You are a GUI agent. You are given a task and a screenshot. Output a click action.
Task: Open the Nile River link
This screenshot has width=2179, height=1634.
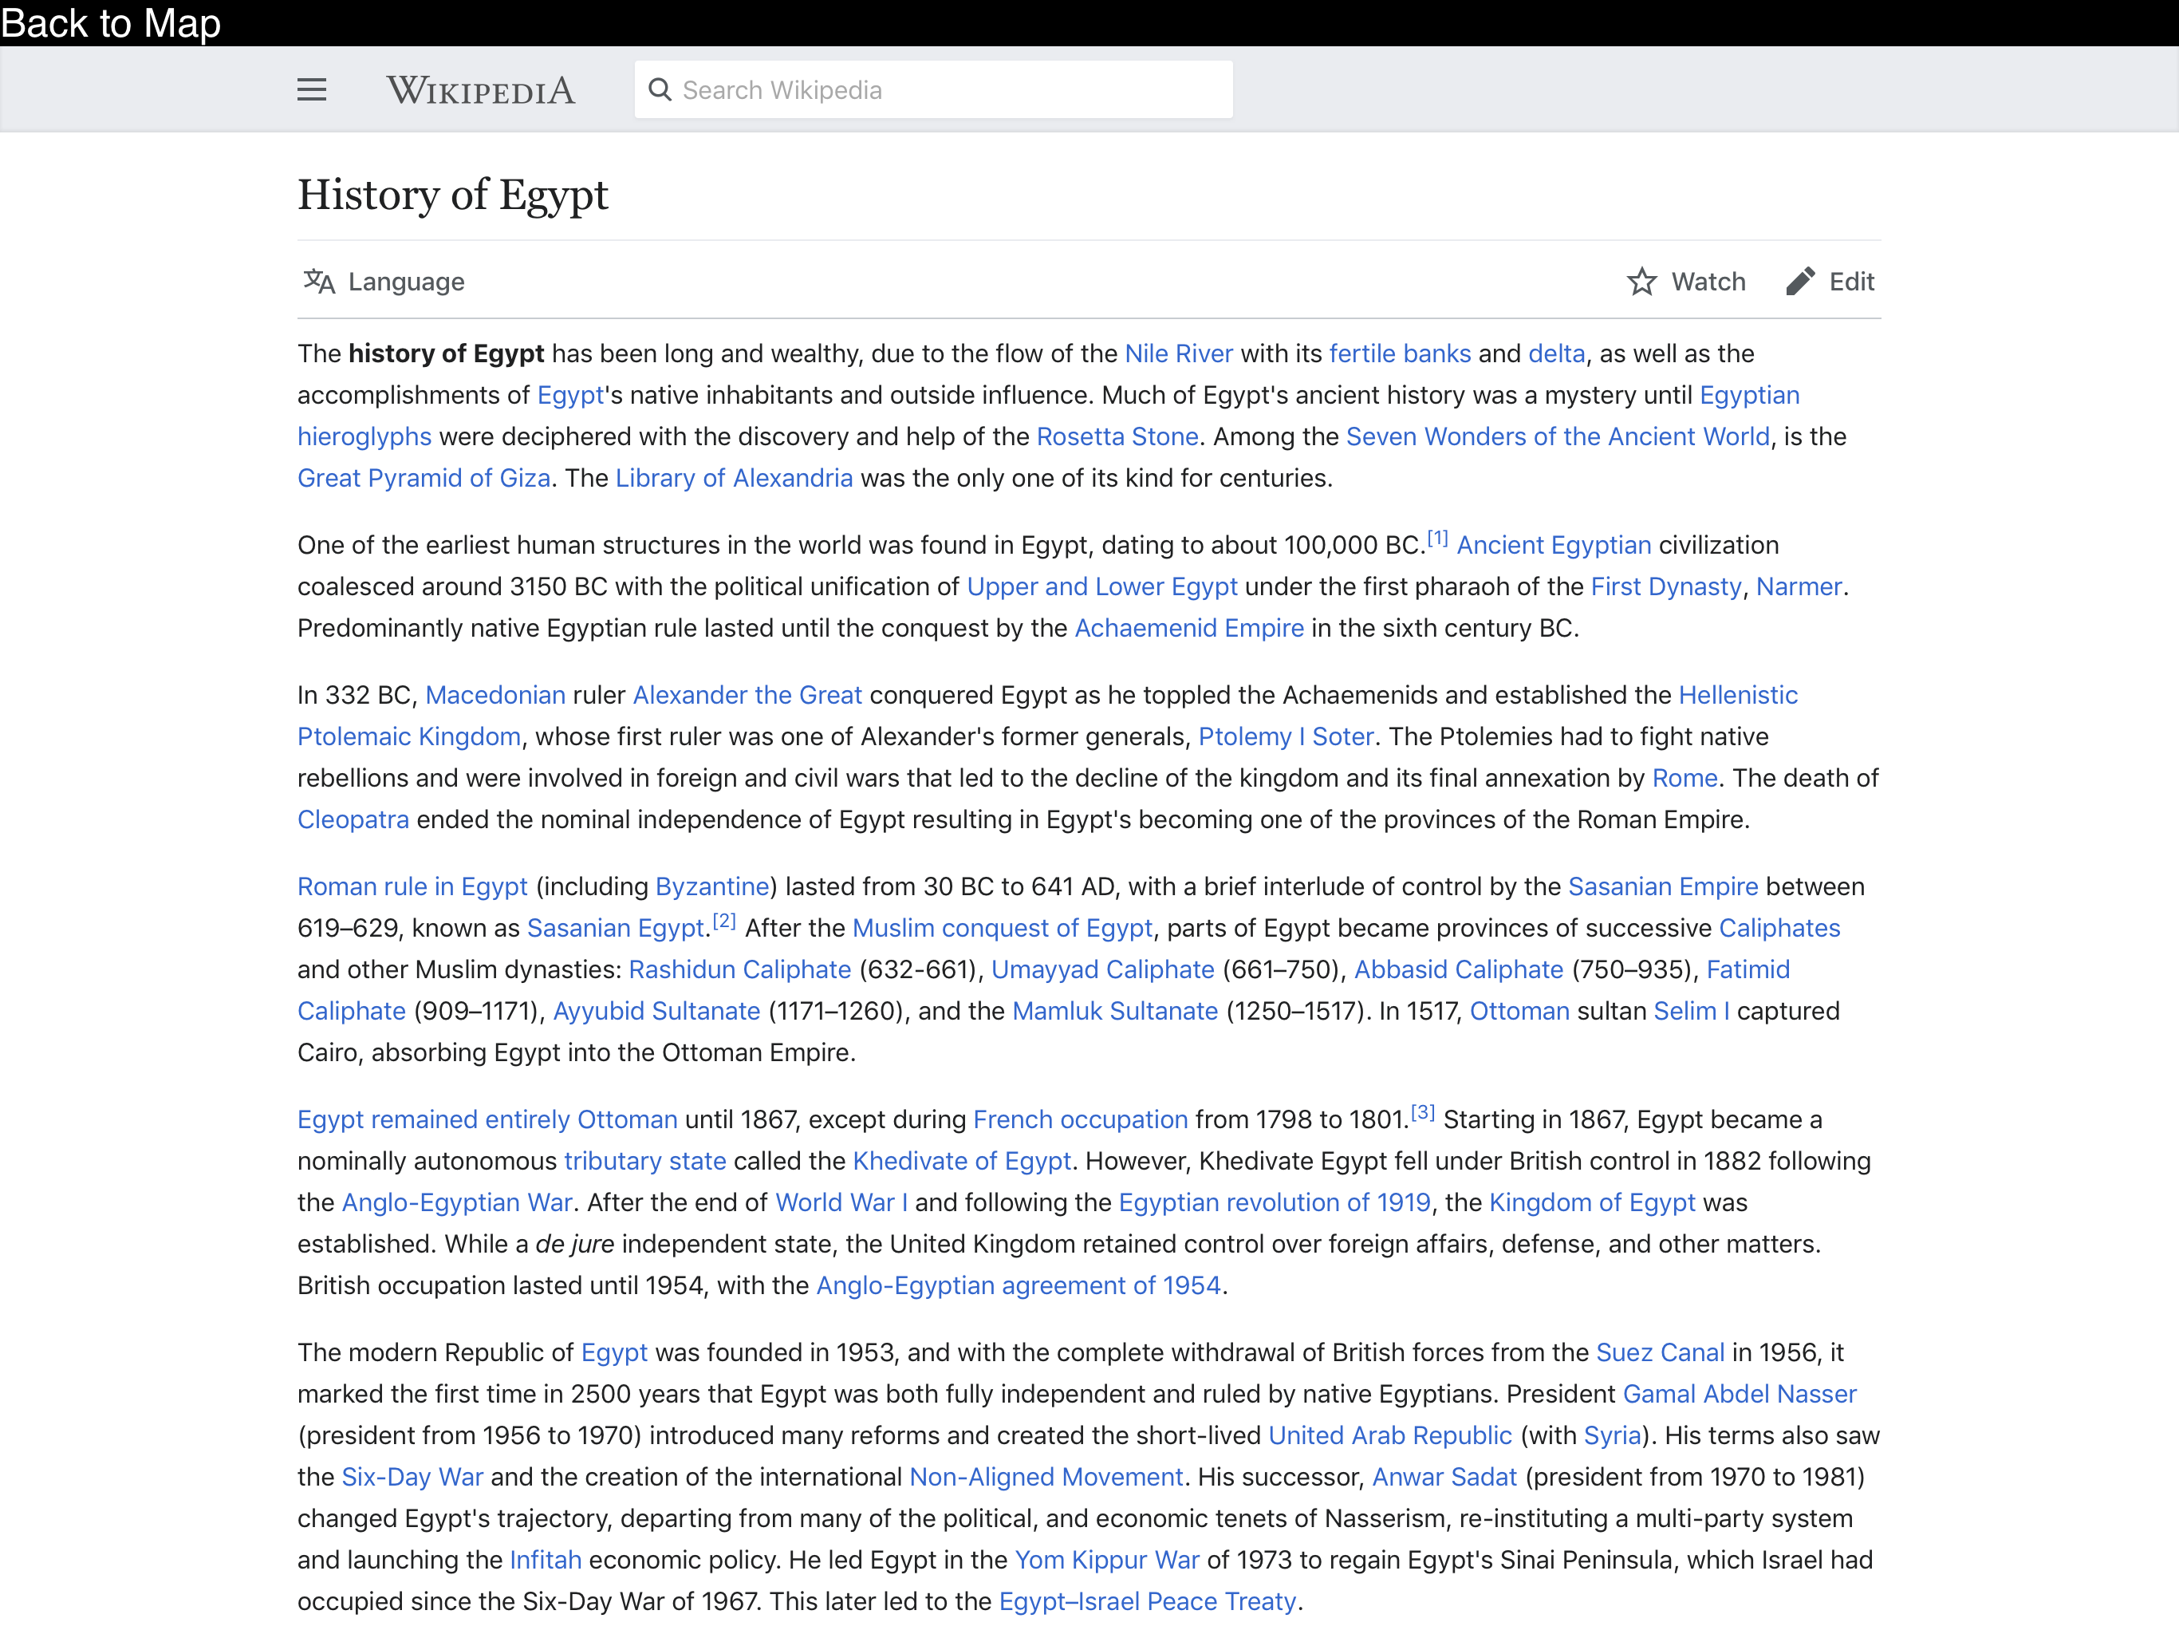(1178, 353)
